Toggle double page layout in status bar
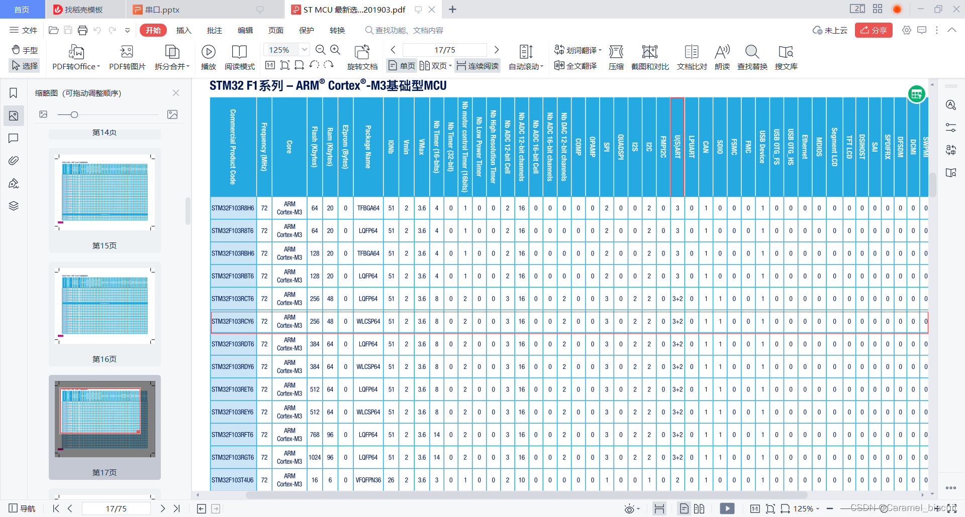The width and height of the screenshot is (965, 517). (x=699, y=508)
